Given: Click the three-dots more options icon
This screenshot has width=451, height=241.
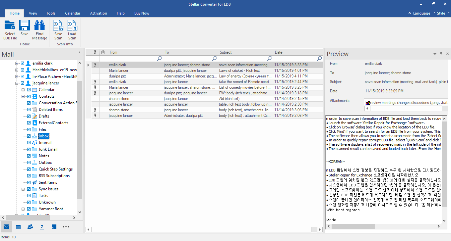Looking at the screenshot, I should 66,227.
